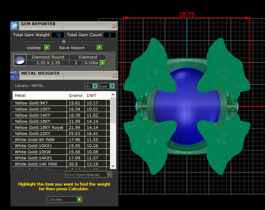Click the green arrow next to Save Report
The image size is (265, 210).
click(x=100, y=48)
